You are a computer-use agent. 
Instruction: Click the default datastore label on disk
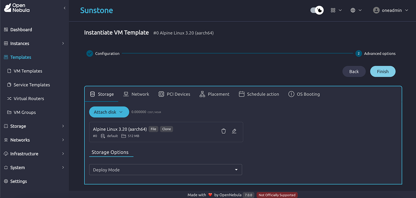tap(113, 136)
